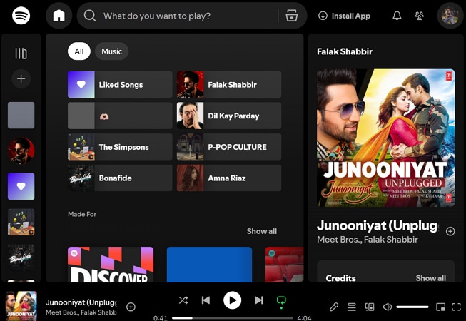Open the profile avatar menu
This screenshot has width=466, height=321.
pyautogui.click(x=450, y=16)
